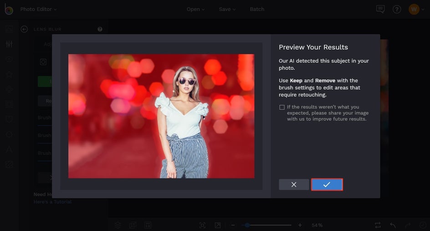Open the Photo Editor dropdown
The image size is (430, 231).
coord(38,9)
